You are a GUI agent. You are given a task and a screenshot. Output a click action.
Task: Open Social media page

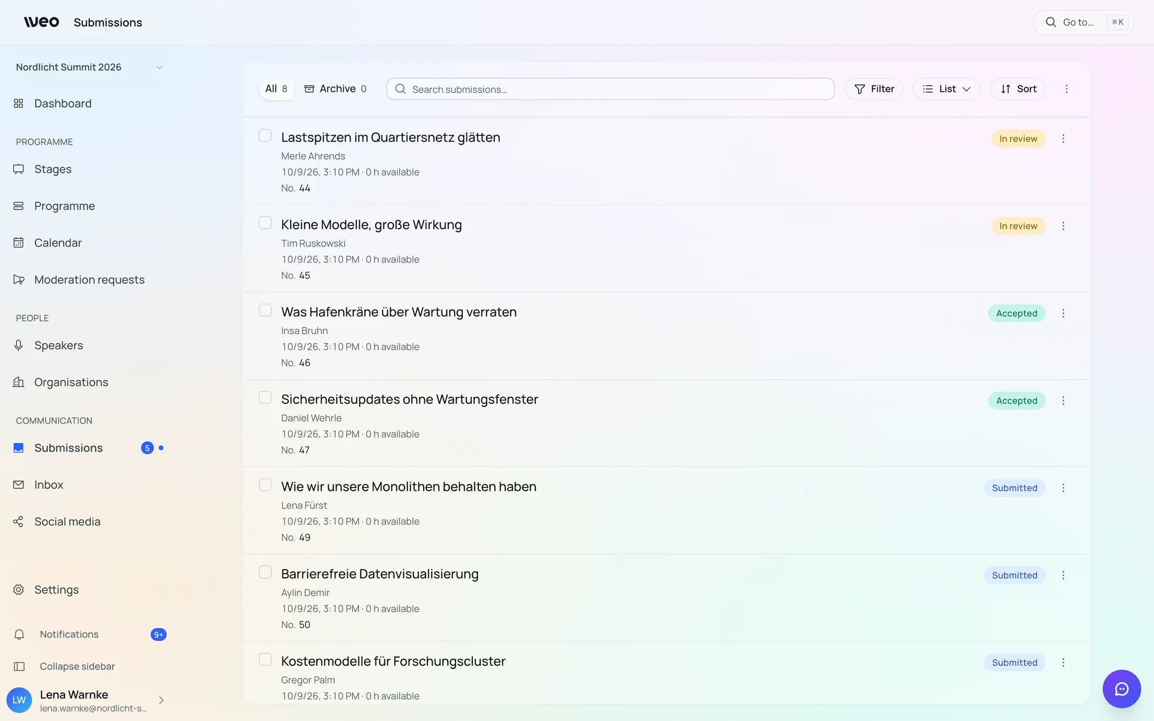point(89,521)
